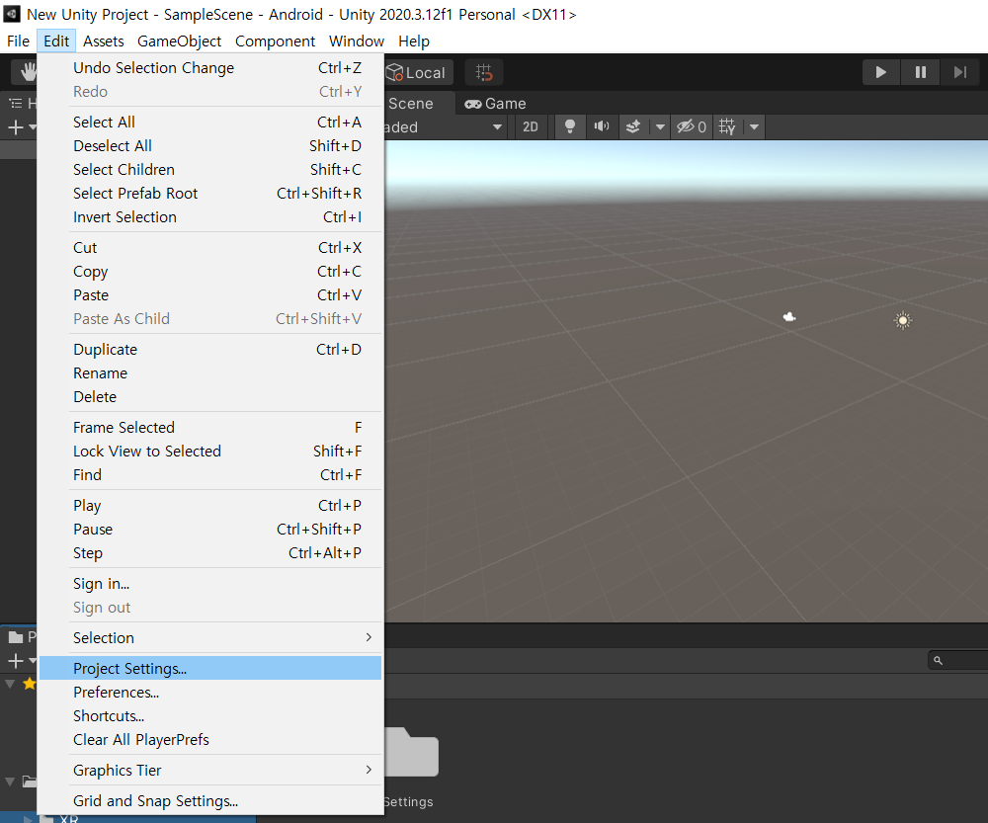Choose Paste from Edit menu
Screen dimensions: 988x823
coord(210,295)
